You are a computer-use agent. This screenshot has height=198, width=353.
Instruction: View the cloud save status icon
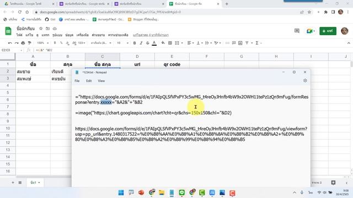(55, 29)
